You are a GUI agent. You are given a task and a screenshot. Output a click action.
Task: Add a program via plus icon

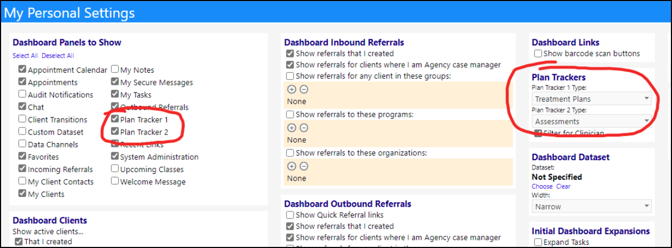pos(291,127)
